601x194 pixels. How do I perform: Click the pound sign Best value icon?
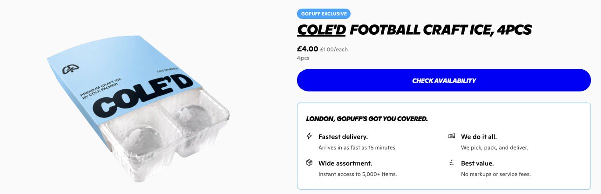tap(451, 163)
